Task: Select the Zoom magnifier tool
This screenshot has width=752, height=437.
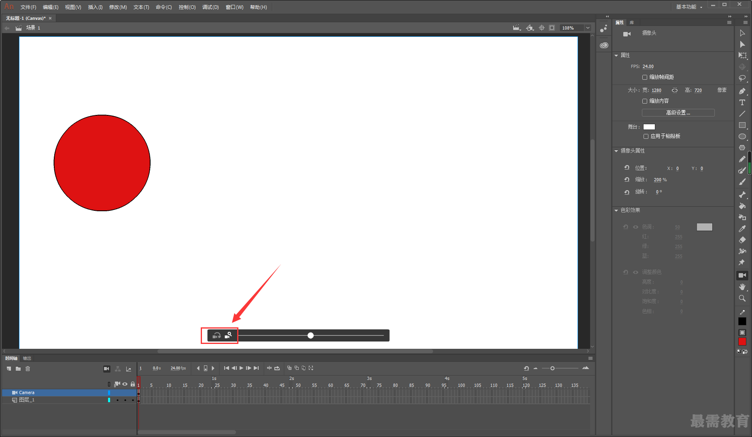Action: click(742, 298)
